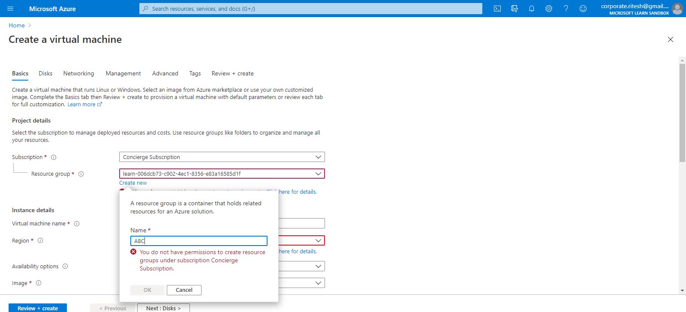Click the blue Review + create button

38,308
